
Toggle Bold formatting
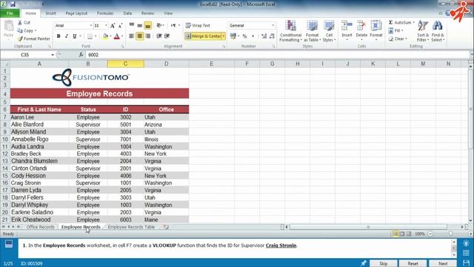[59, 36]
